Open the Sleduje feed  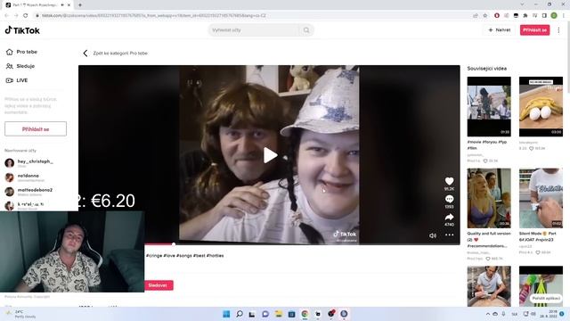(20, 66)
